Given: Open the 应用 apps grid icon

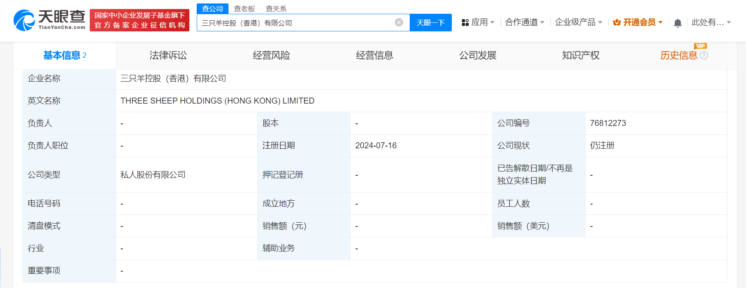Looking at the screenshot, I should (465, 22).
